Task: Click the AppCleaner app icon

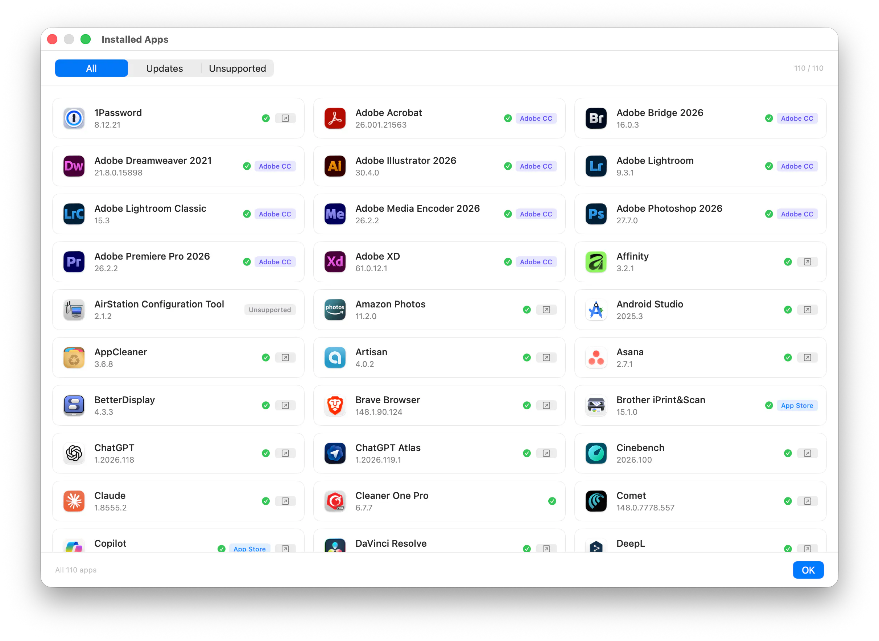Action: [74, 357]
